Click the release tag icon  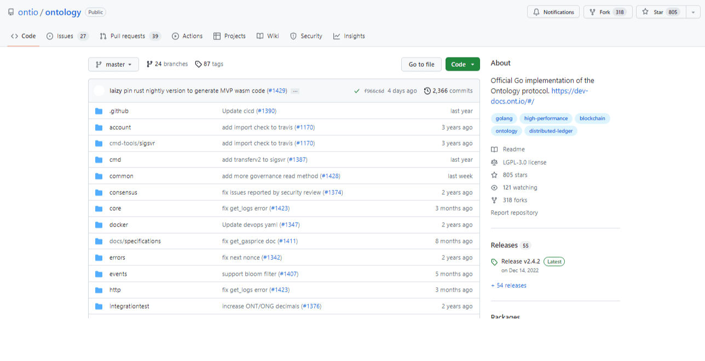click(x=494, y=262)
